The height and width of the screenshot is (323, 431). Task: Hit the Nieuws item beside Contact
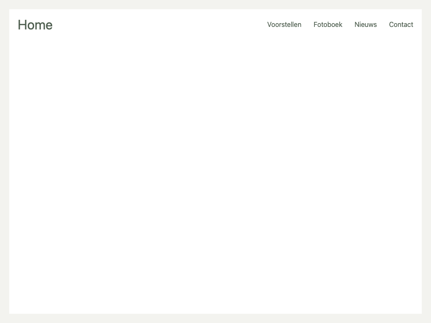(x=365, y=24)
